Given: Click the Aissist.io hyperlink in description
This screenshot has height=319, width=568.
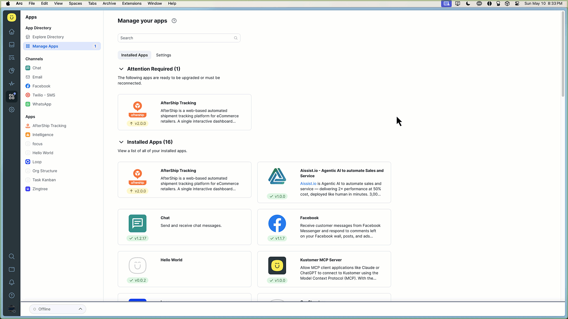Looking at the screenshot, I should pos(308,184).
